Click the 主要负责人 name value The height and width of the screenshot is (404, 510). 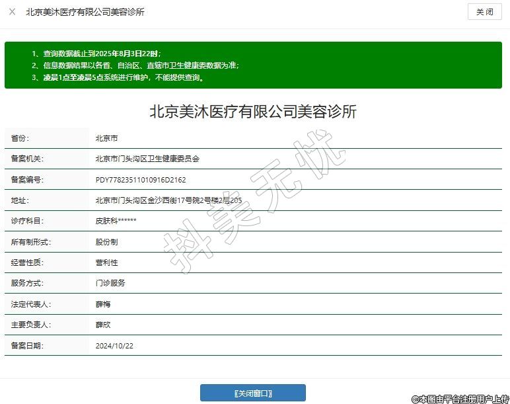(103, 325)
